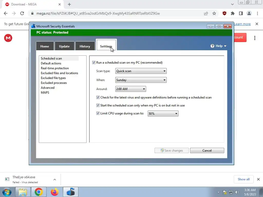Open the MEGA page three-dot menu

tap(255, 38)
